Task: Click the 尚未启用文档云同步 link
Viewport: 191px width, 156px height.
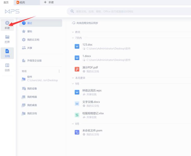Action: [87, 23]
